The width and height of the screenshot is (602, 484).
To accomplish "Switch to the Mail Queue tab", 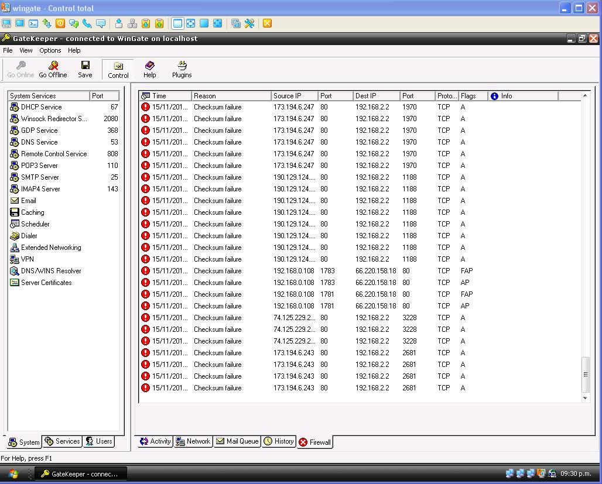I will pos(237,441).
